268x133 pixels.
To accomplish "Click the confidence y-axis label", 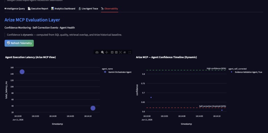I will 137,90.
